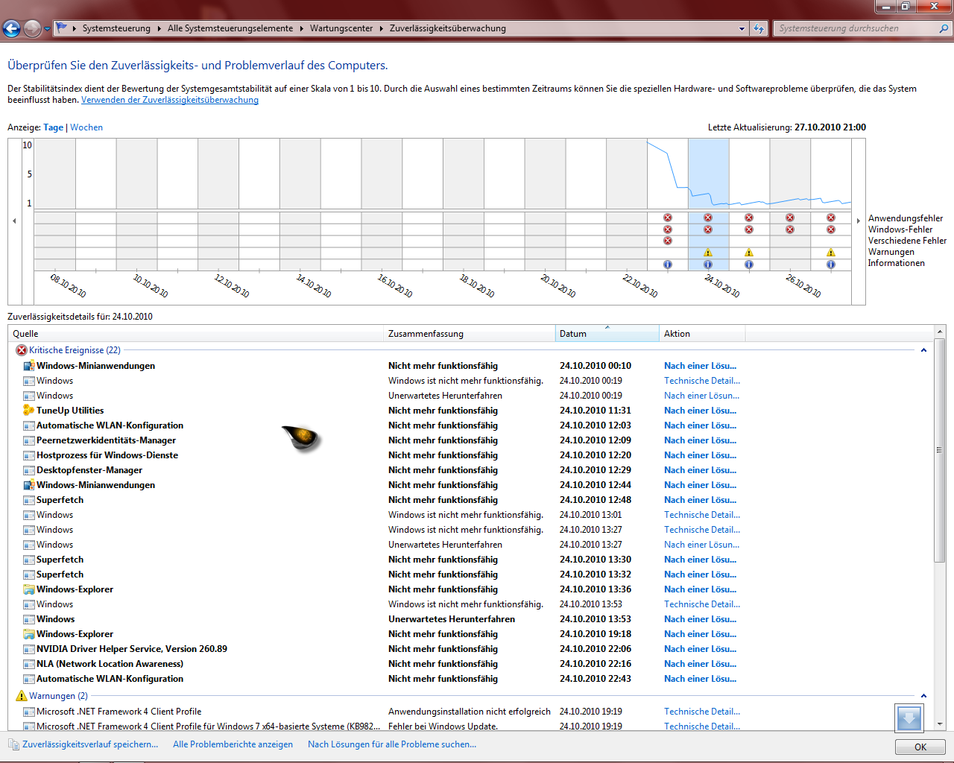
Task: Click the Windows-Explorer folder icon at 19:18
Action: pyautogui.click(x=29, y=634)
